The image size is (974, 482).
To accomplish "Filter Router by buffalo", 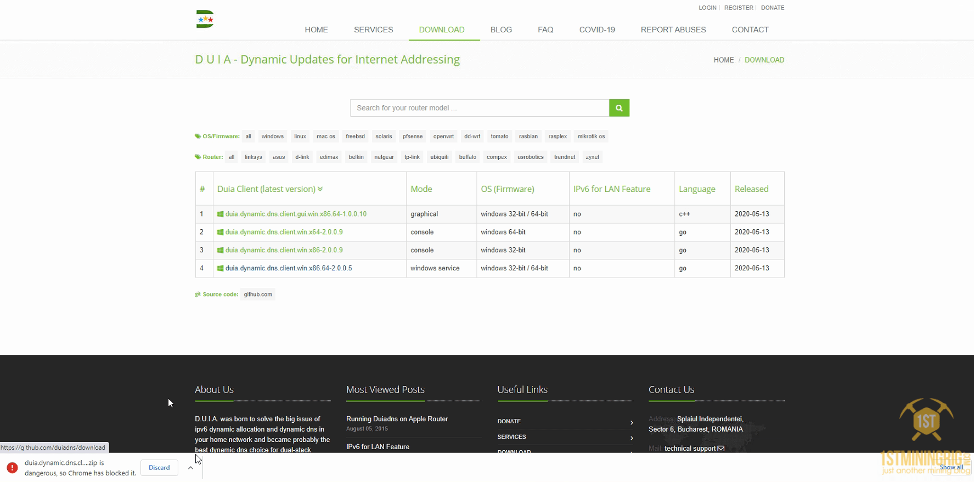I will 468,157.
